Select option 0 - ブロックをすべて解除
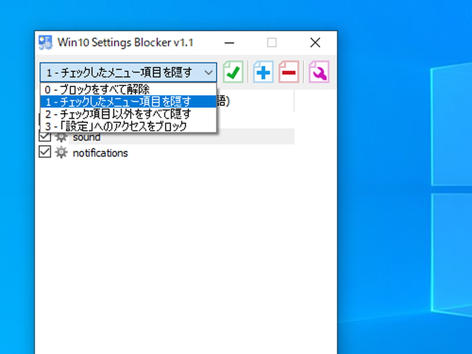This screenshot has width=472, height=354. (x=128, y=89)
